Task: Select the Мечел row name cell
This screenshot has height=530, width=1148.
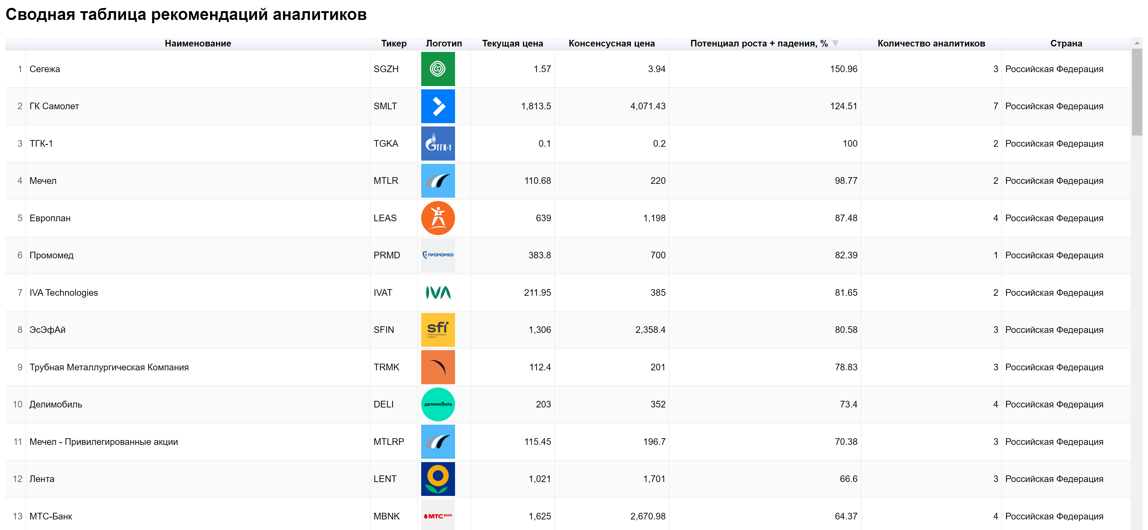Action: [43, 181]
